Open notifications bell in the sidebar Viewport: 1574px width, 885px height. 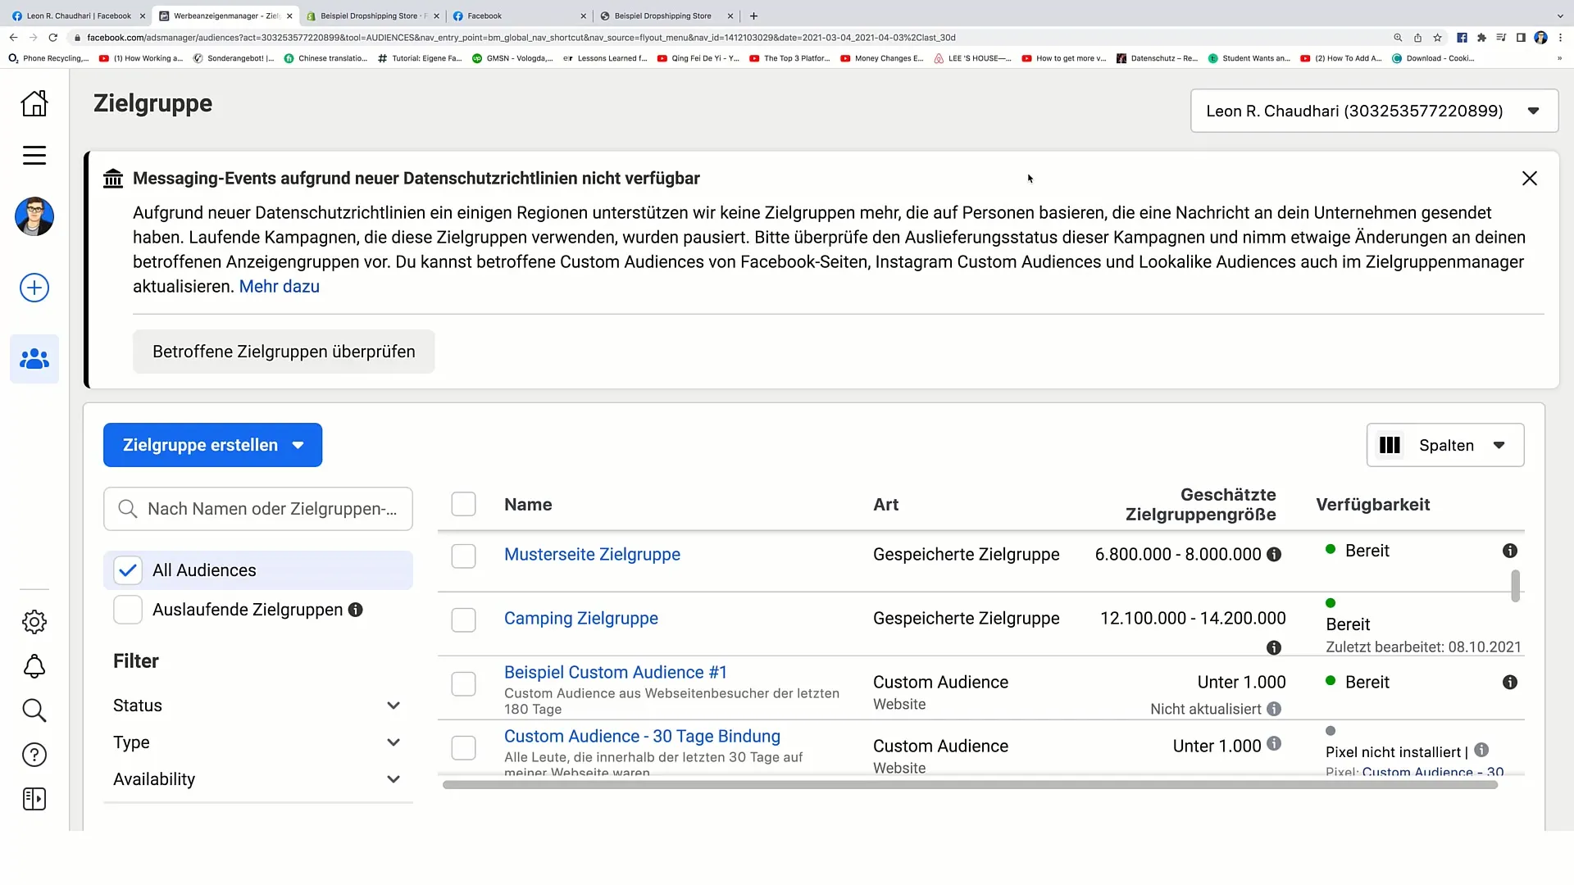click(x=34, y=666)
